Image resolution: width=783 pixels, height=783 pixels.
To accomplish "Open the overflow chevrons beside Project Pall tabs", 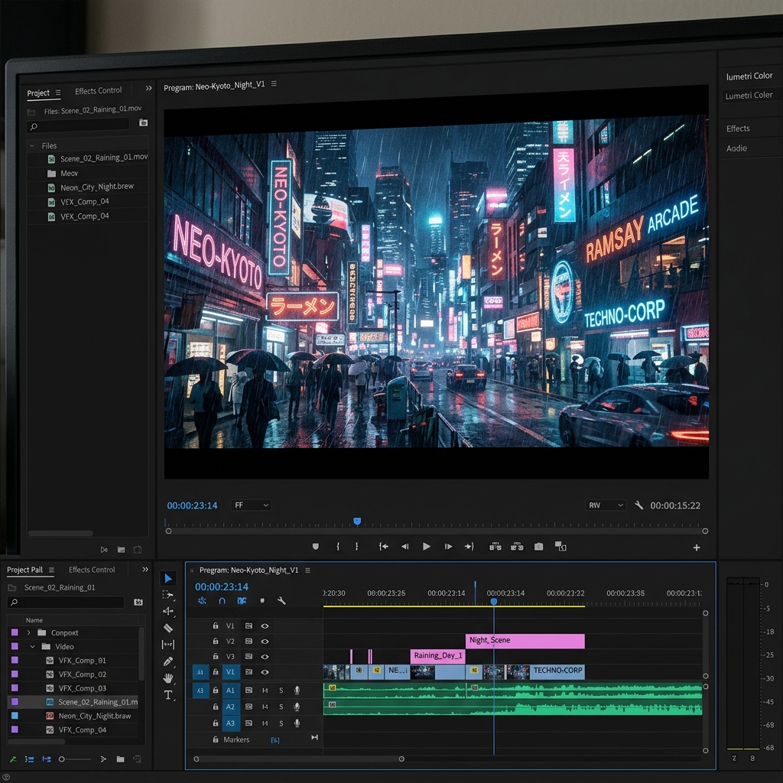I will click(x=145, y=570).
